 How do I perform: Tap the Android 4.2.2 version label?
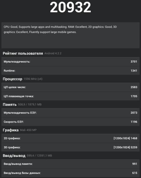[x=53, y=53]
